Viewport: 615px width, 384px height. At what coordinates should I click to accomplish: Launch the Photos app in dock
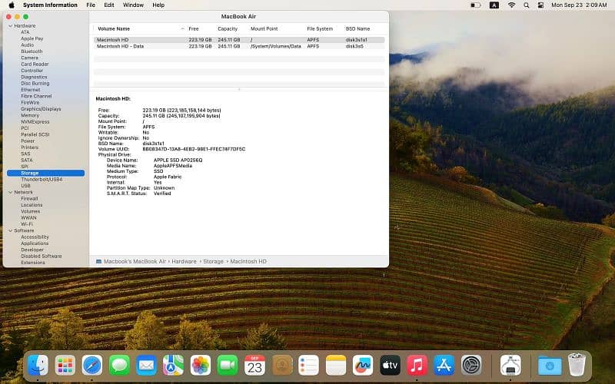[x=201, y=366]
